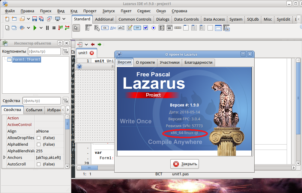Select the TButton component in palette
Screen dimensions: 302x193
click(105, 28)
